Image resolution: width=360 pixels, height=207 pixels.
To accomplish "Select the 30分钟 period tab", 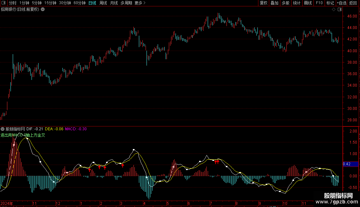I will [65, 3].
